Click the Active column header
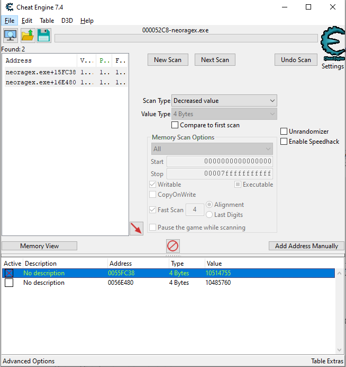Screen dimensions: 346x367 click(x=12, y=264)
